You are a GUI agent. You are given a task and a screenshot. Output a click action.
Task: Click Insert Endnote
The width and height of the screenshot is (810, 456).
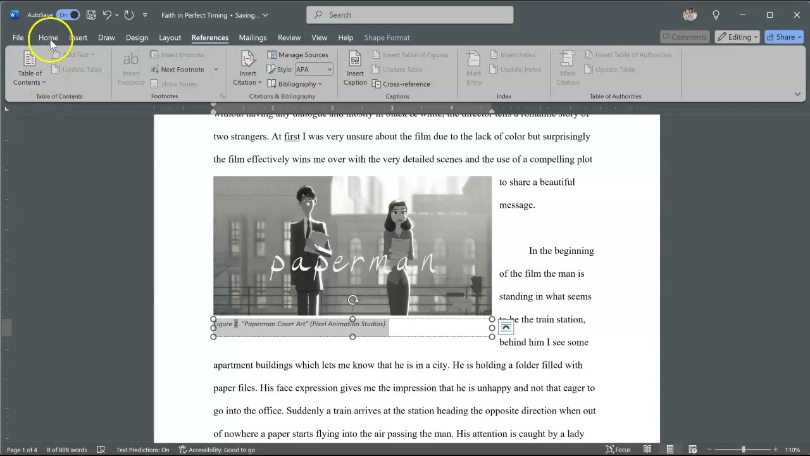(x=177, y=54)
